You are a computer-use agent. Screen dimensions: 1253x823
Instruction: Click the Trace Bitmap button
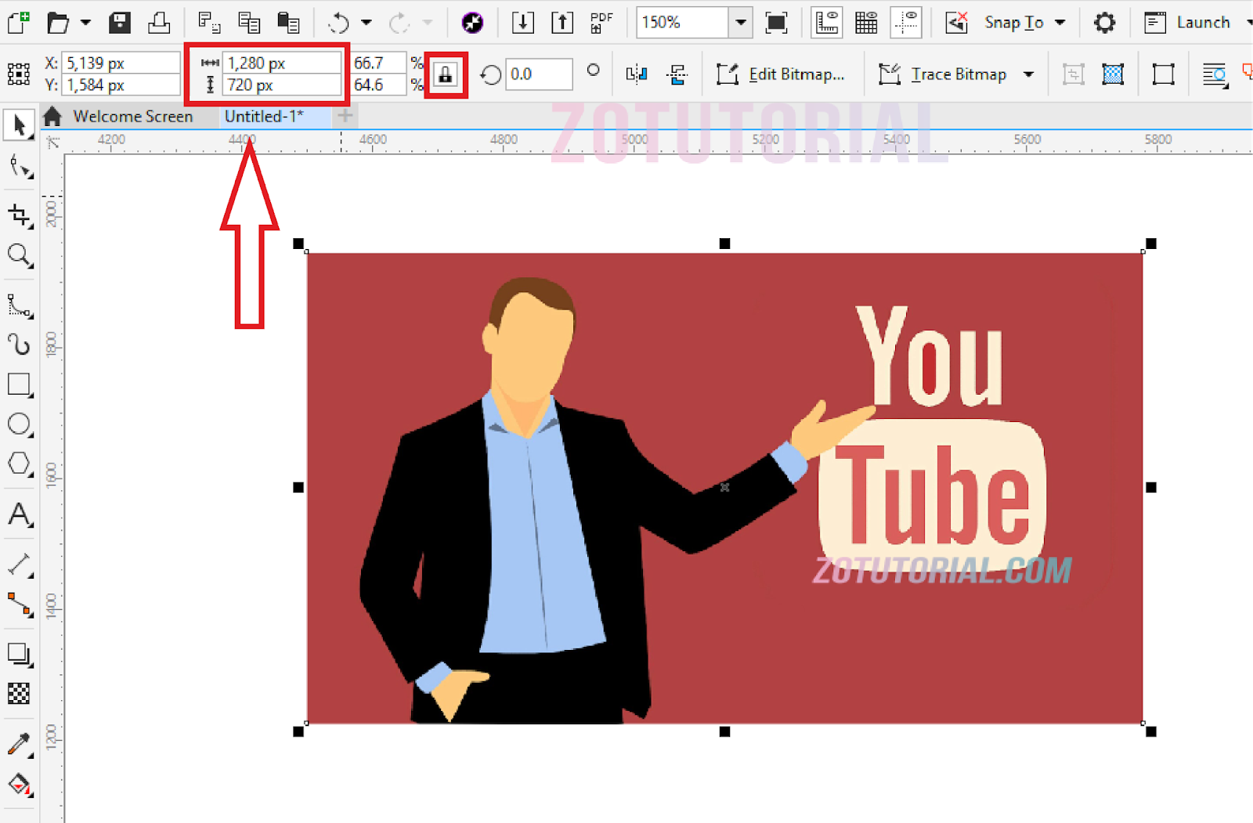point(943,74)
